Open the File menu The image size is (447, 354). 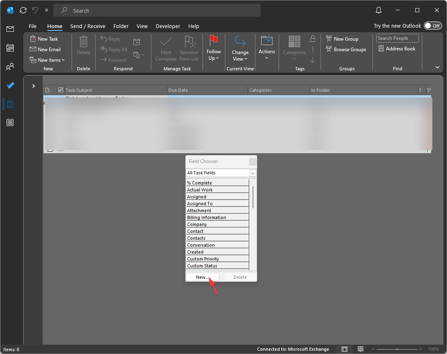click(33, 26)
